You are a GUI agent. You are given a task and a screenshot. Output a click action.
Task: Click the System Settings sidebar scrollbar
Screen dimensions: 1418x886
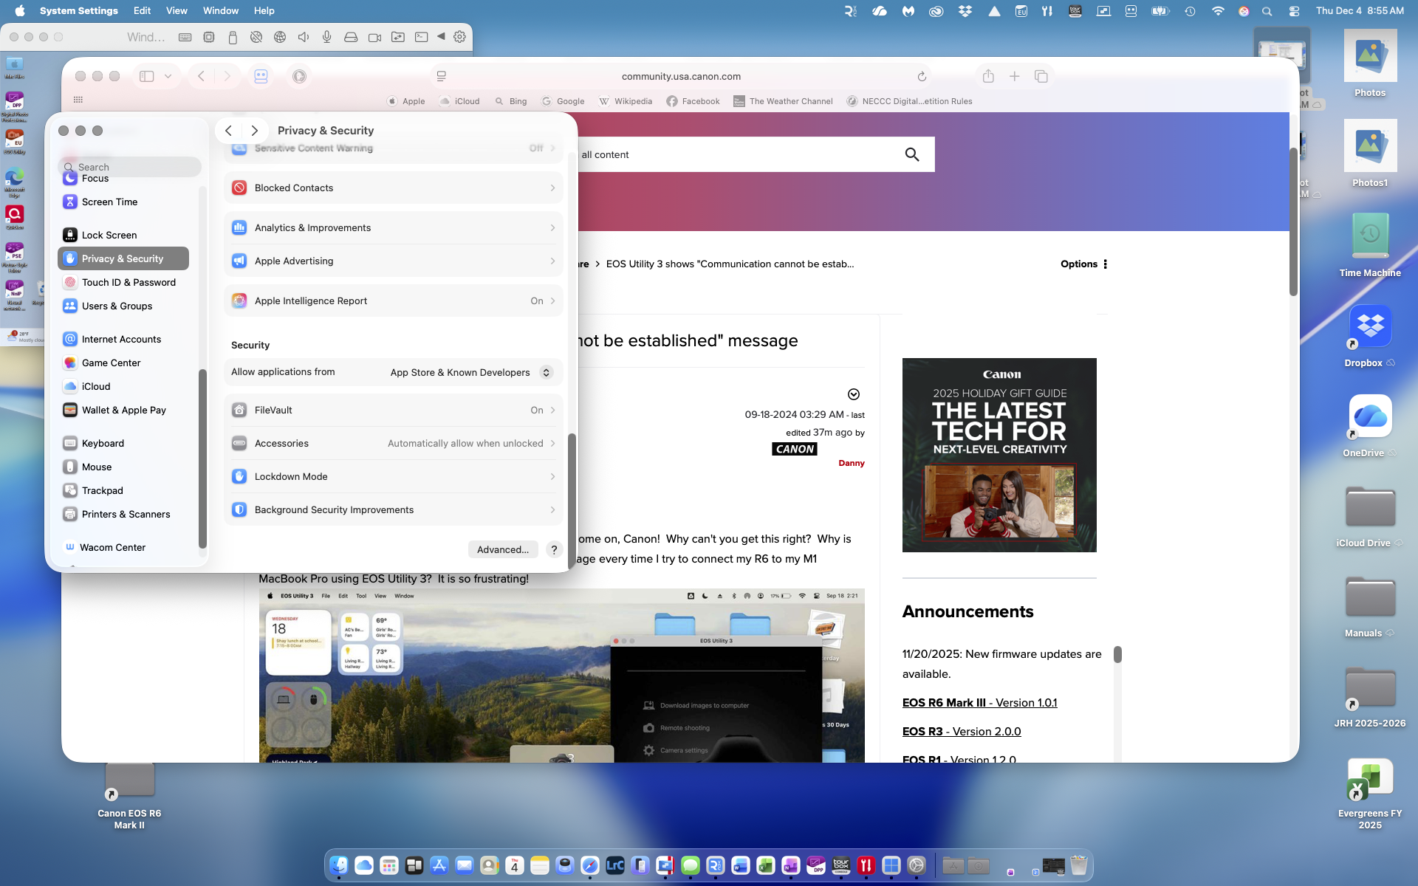coord(202,458)
